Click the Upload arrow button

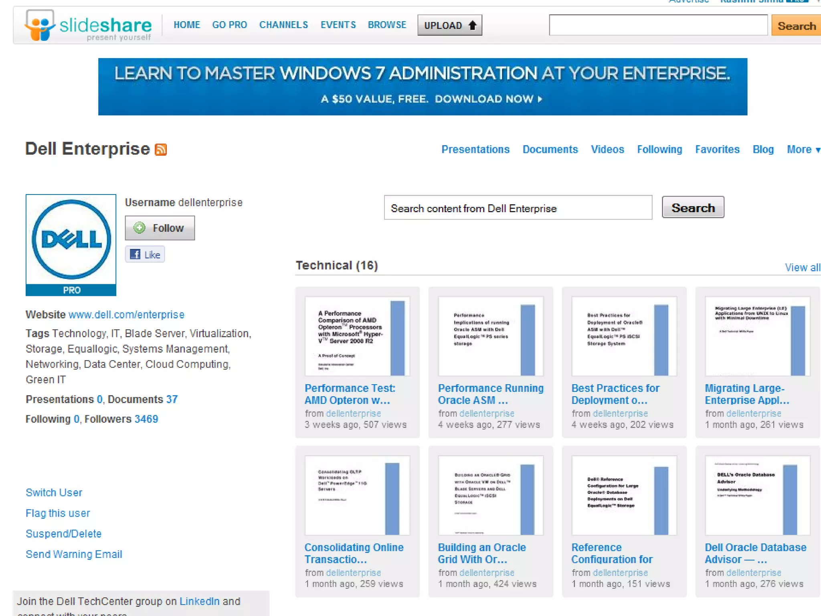point(449,25)
